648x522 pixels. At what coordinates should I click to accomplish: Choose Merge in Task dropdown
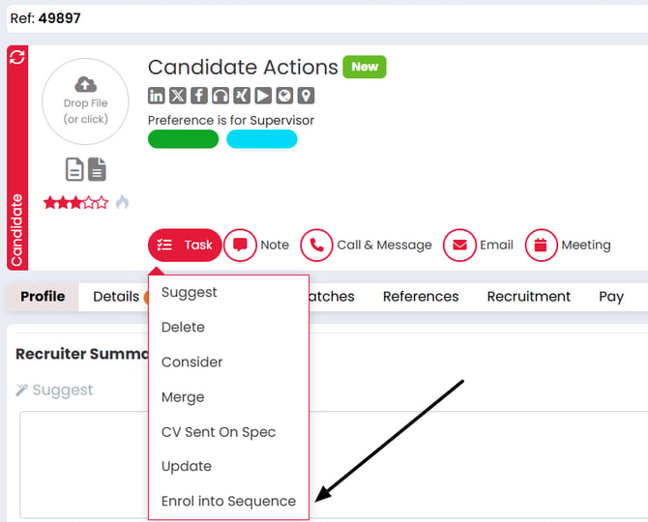pyautogui.click(x=183, y=397)
